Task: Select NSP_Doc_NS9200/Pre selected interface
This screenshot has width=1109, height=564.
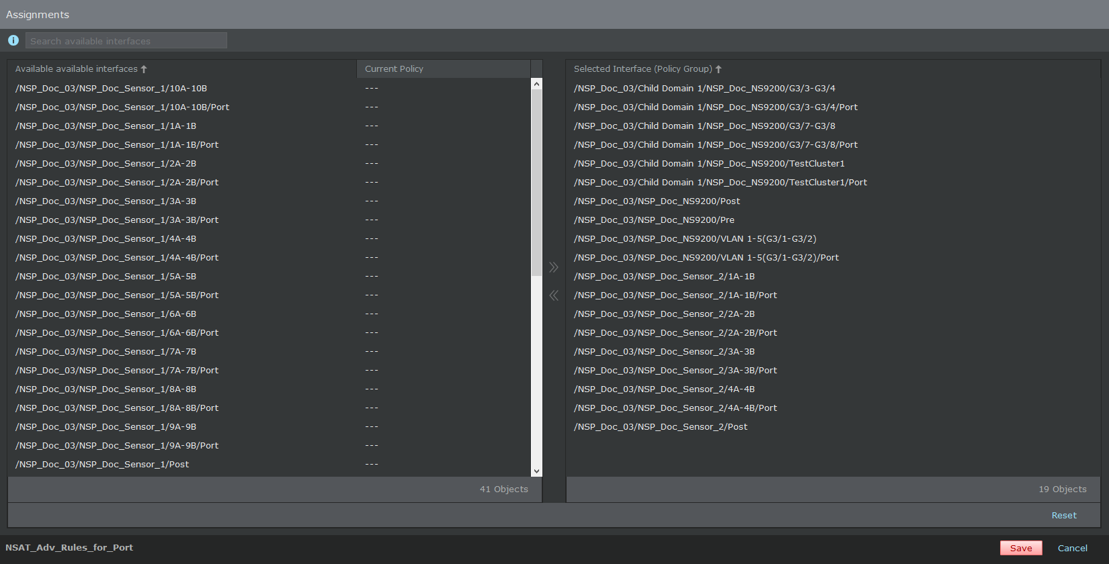Action: (833, 220)
